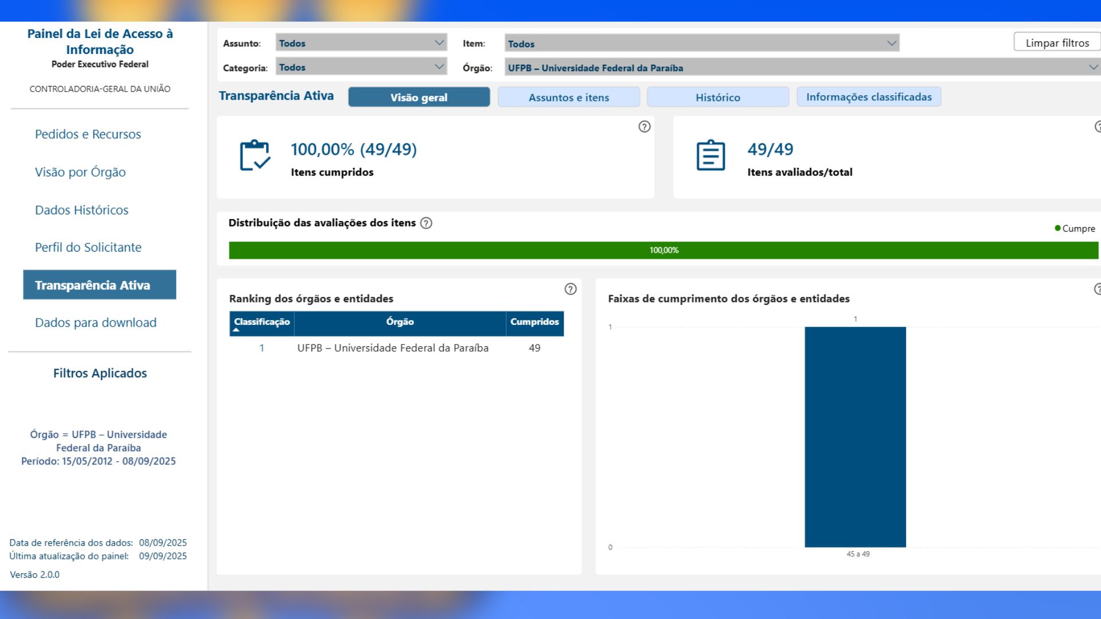Toggle the Transparência Ativa sidebar selection
The width and height of the screenshot is (1101, 619).
(x=99, y=284)
